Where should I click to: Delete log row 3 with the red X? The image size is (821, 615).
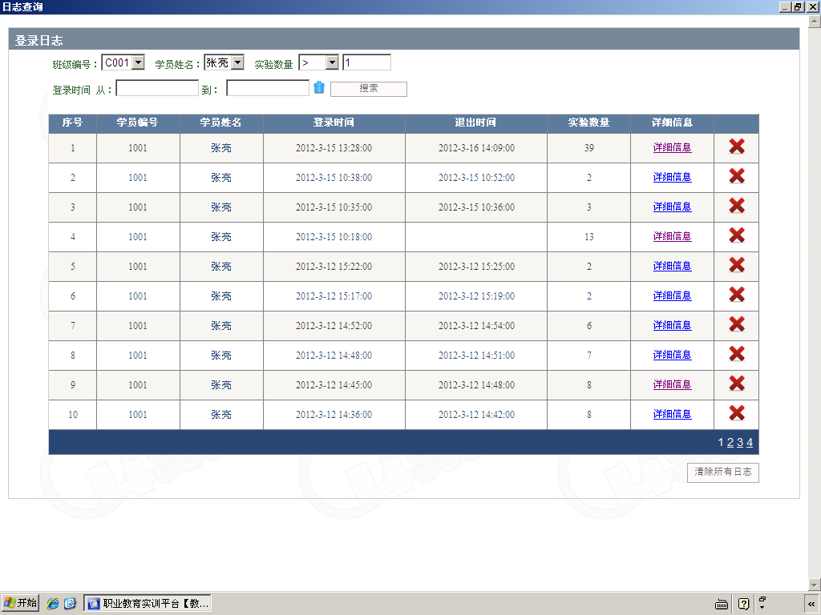(736, 206)
